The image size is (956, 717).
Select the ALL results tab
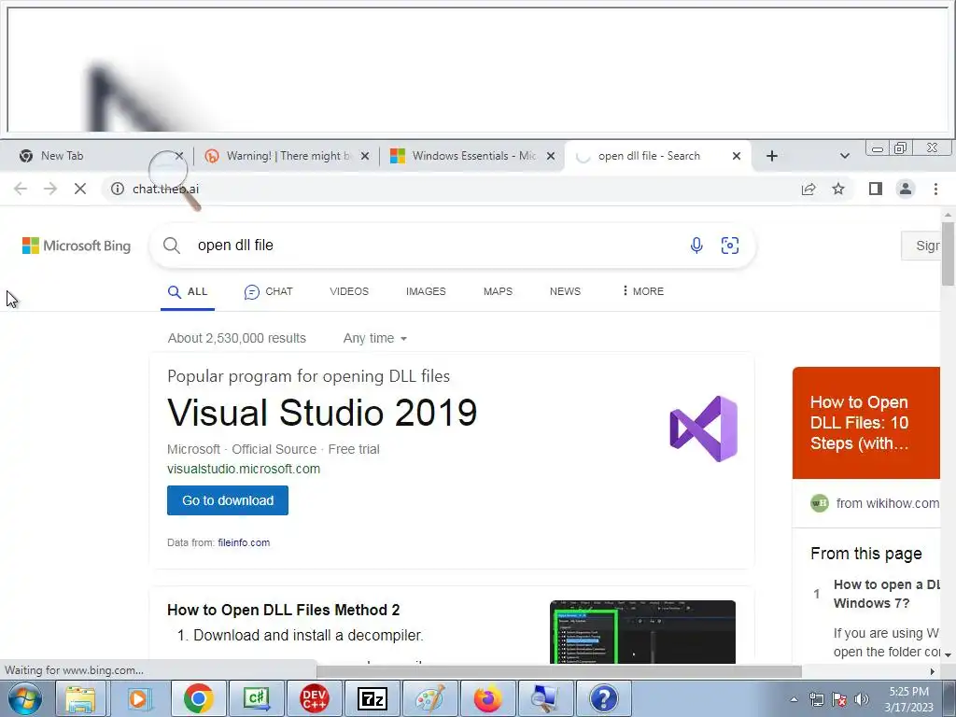coord(188,292)
